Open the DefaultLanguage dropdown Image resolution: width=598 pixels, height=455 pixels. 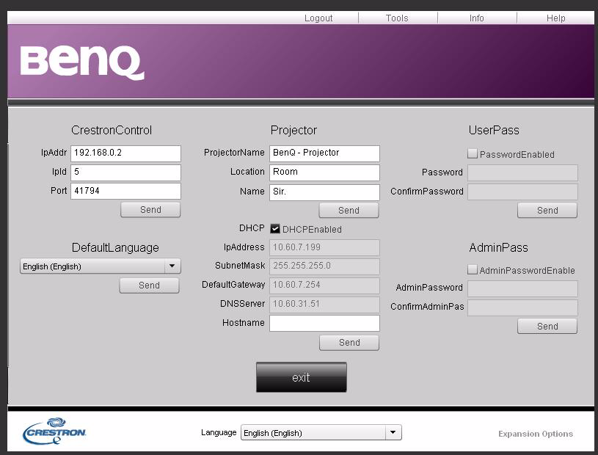click(x=101, y=266)
